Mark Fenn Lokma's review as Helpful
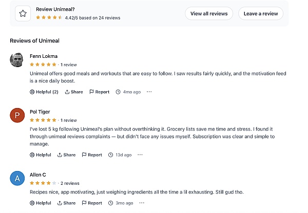Viewport: 308px width, 213px height. tap(44, 92)
